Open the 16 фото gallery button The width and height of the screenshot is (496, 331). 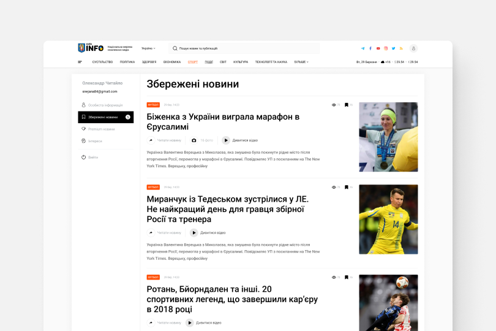pyautogui.click(x=201, y=140)
